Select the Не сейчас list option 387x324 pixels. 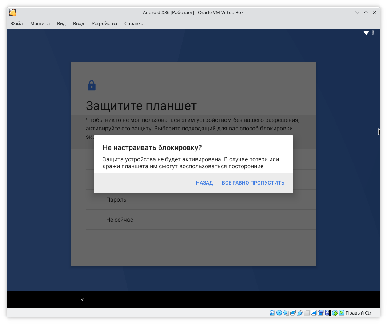pos(120,220)
